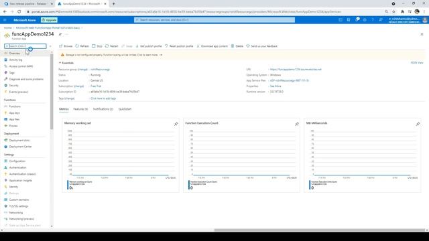Open Identity settings item

[13, 187]
